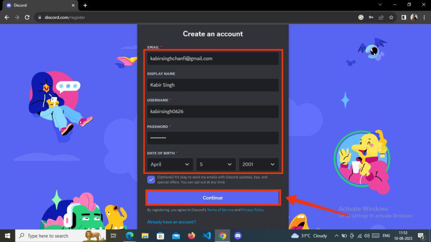Open a new browser tab
Image resolution: width=431 pixels, height=242 pixels.
coord(85,5)
